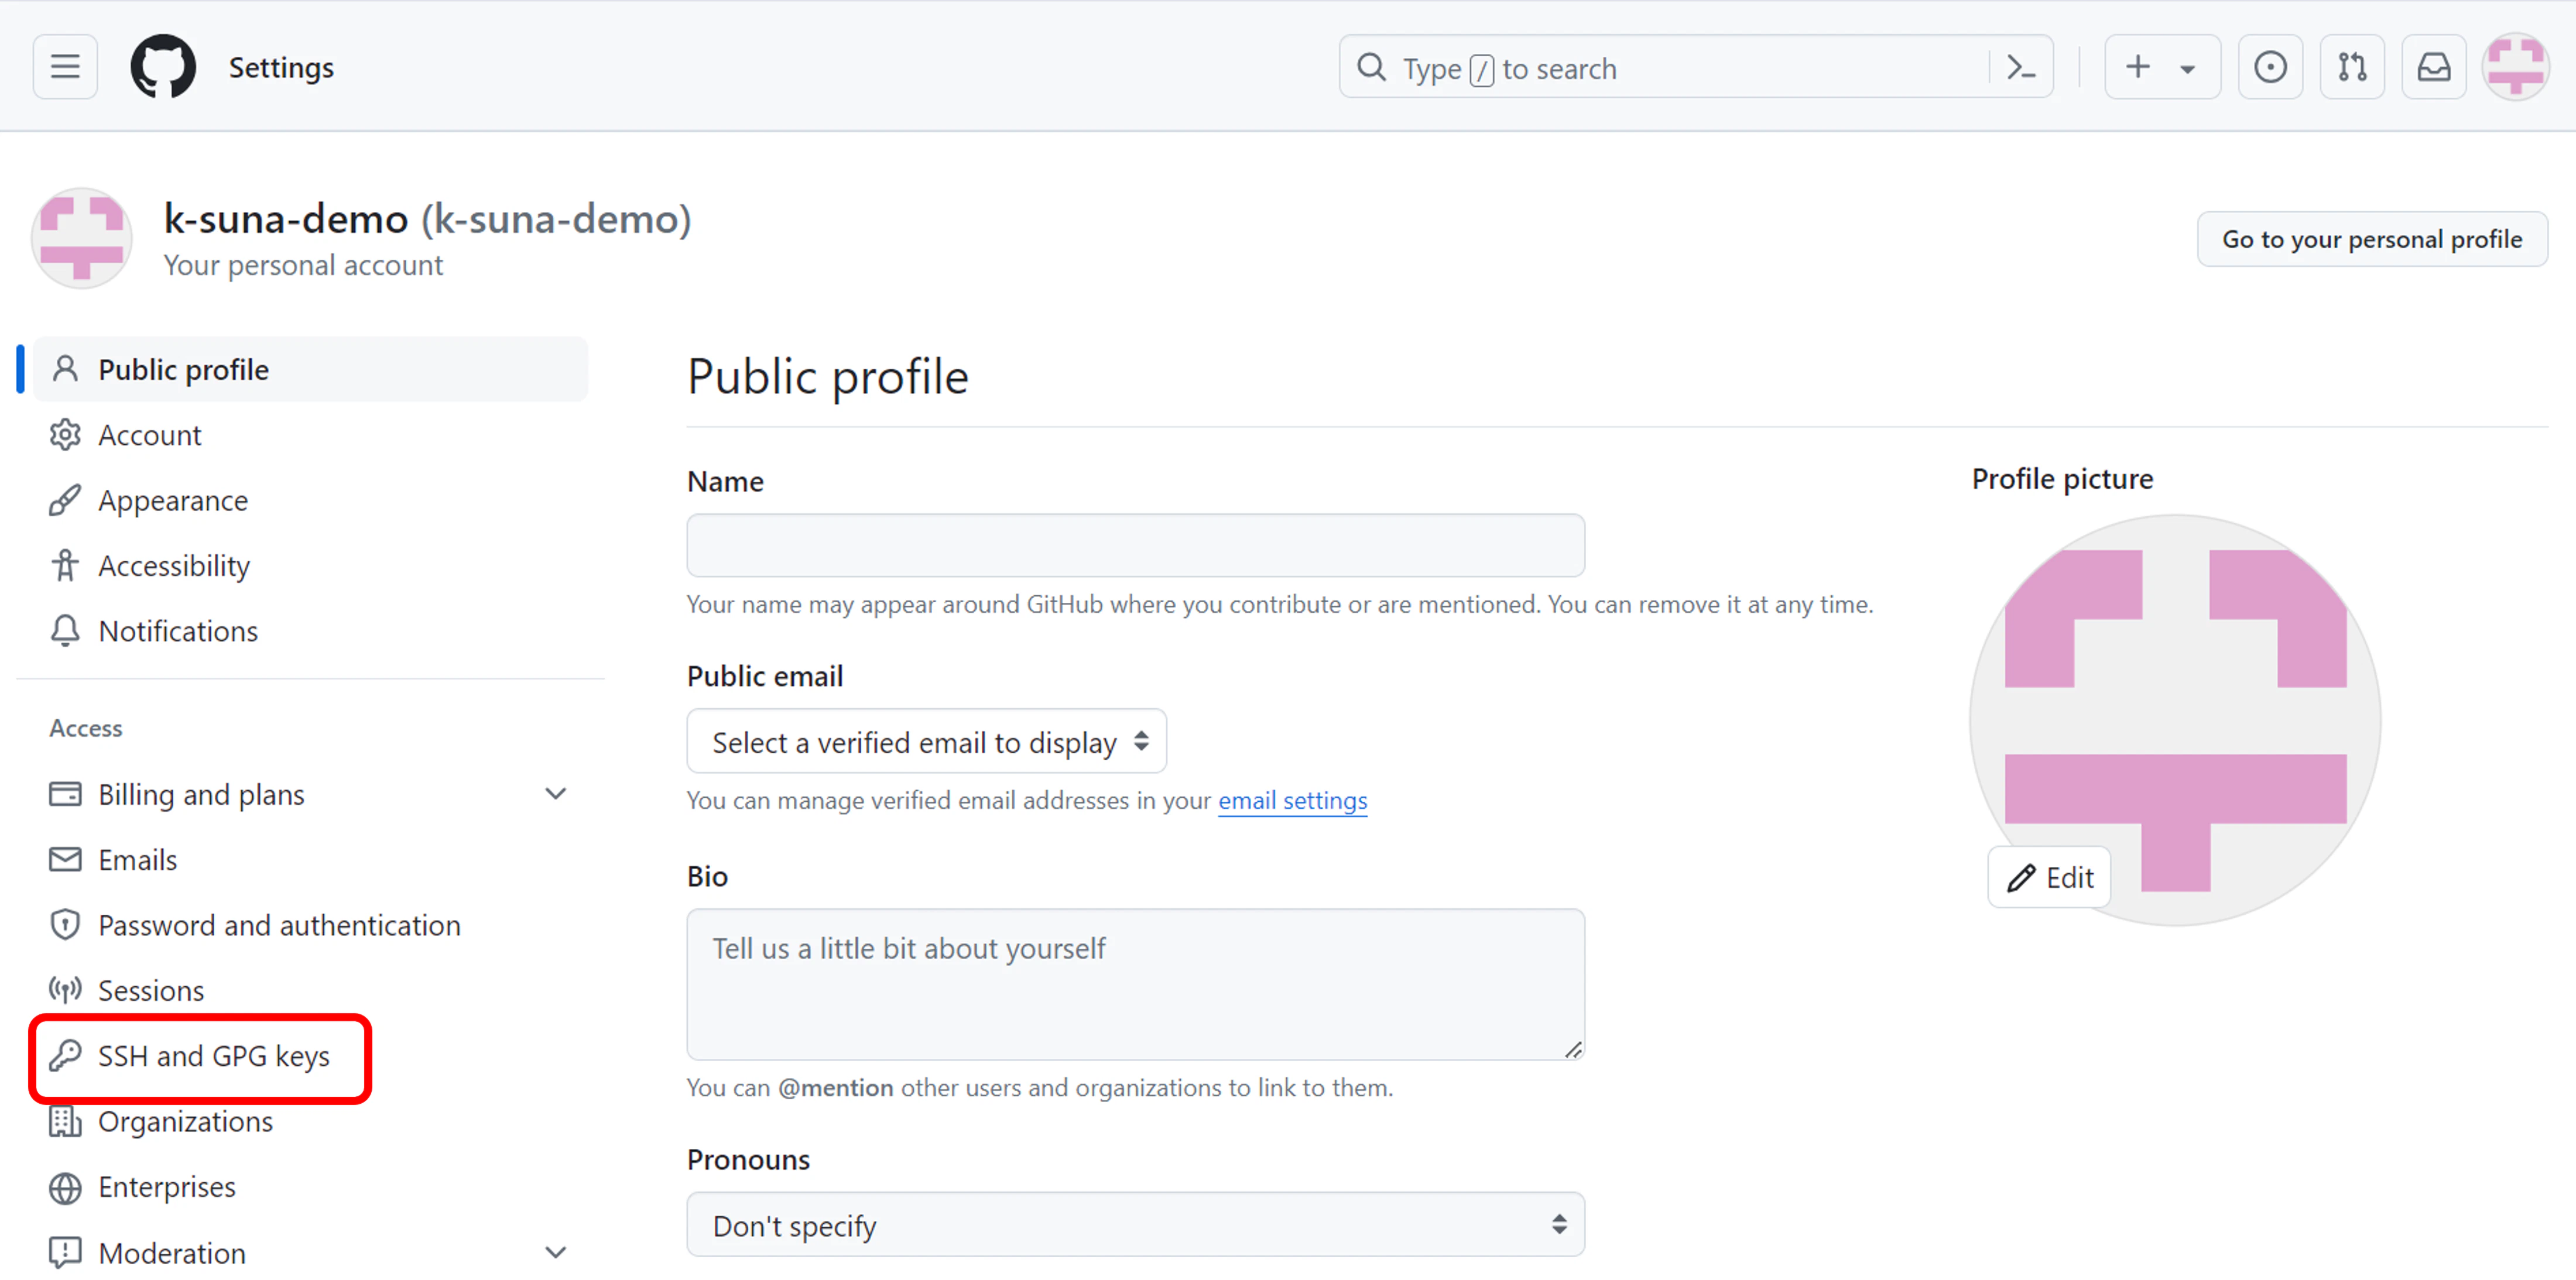This screenshot has width=2576, height=1280.
Task: Click 'Go to your personal profile'
Action: coord(2371,239)
